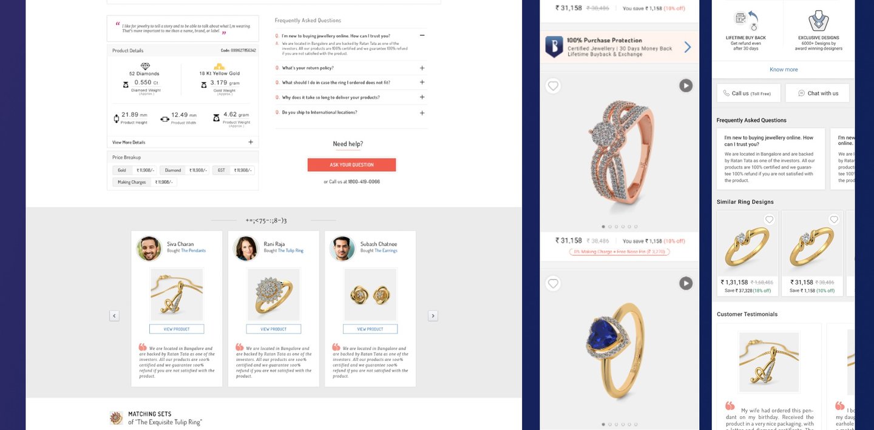Click the Exclusive Designs icon
The width and height of the screenshot is (874, 430).
click(x=819, y=21)
